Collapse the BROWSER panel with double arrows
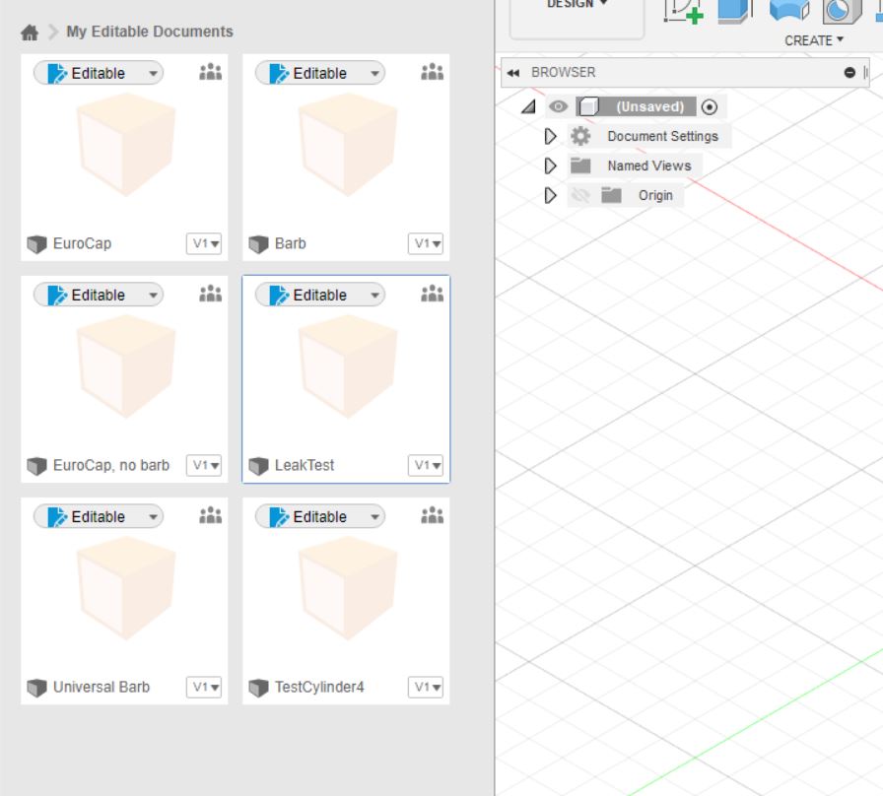This screenshot has width=883, height=796. click(513, 73)
